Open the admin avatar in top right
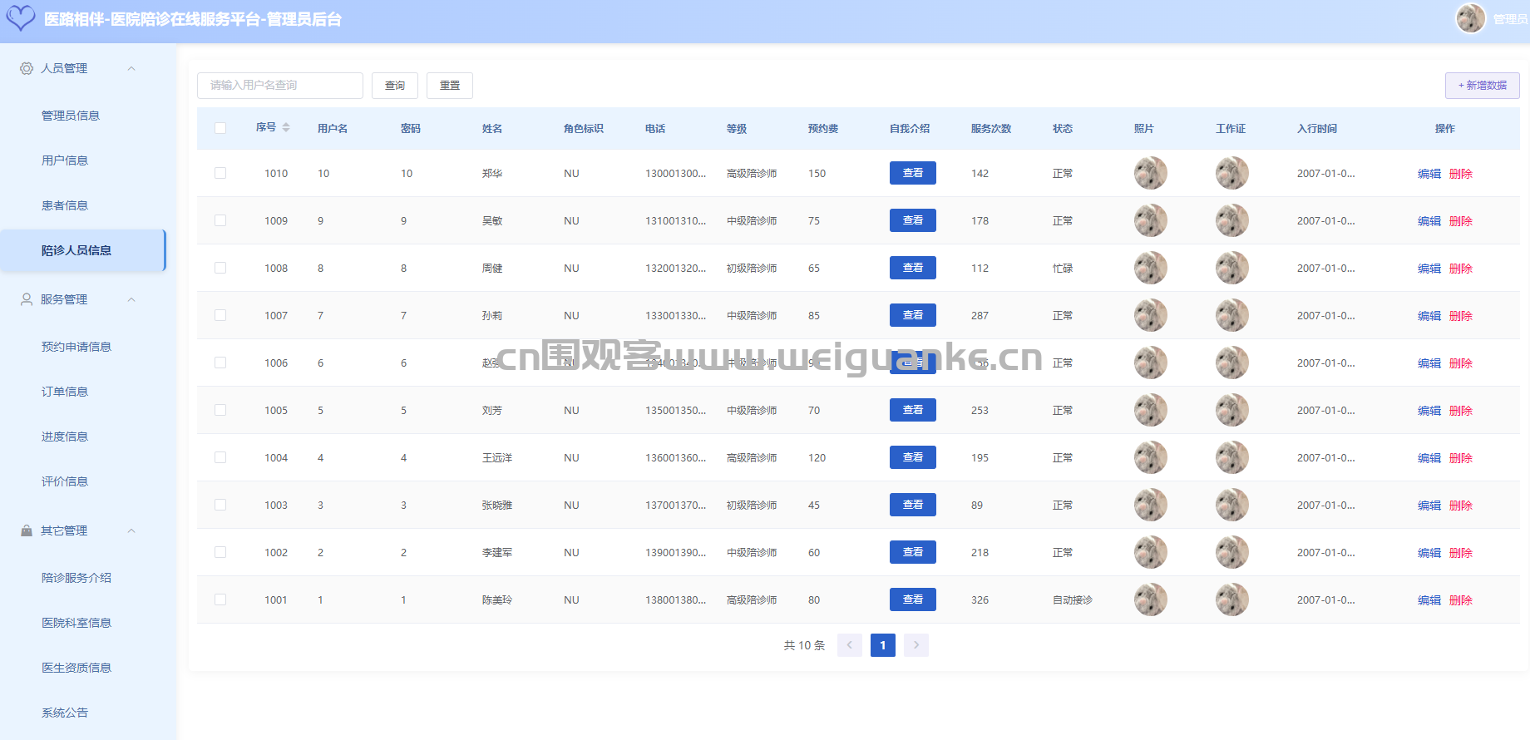 pyautogui.click(x=1470, y=18)
